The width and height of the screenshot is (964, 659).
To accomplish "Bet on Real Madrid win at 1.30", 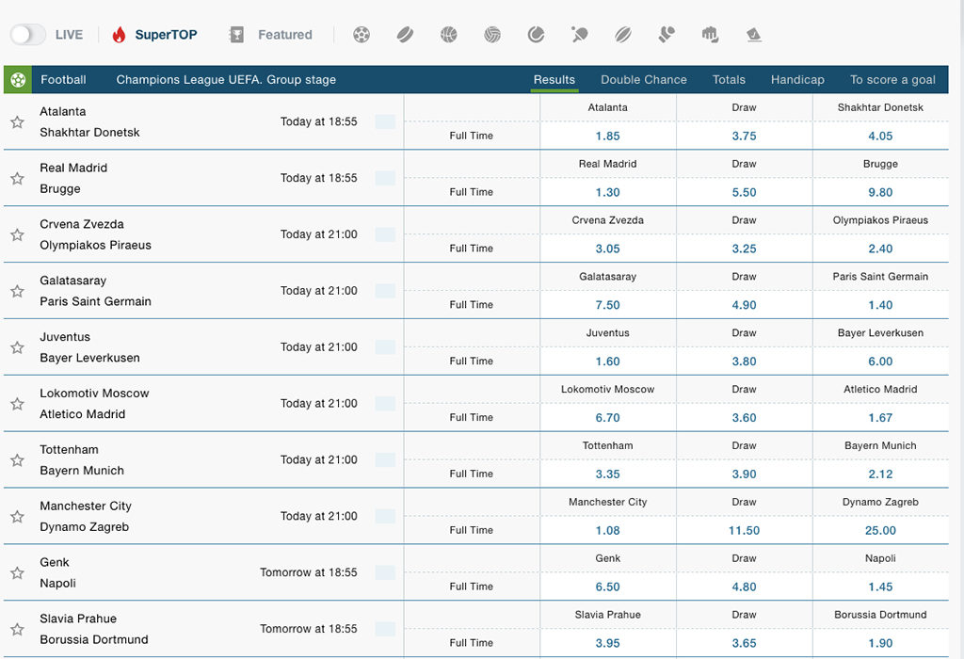I will point(607,192).
